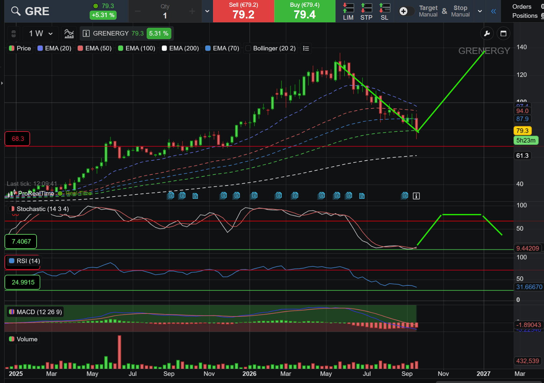The height and width of the screenshot is (383, 544).
Task: Expand the left side panel arrow
Action: click(2, 83)
